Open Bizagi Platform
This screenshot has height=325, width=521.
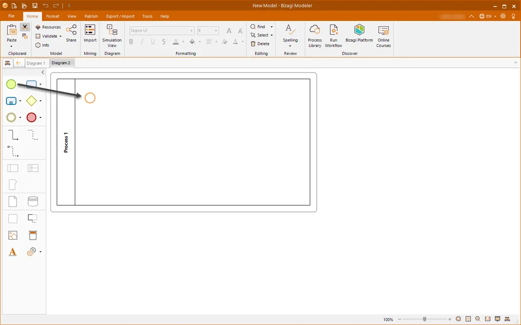(x=359, y=34)
